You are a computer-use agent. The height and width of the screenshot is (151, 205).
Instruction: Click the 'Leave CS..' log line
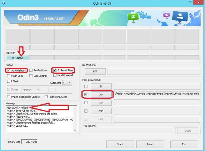(x=17, y=126)
